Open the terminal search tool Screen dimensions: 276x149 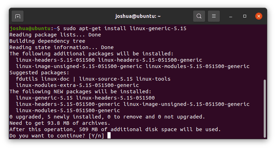(x=199, y=16)
